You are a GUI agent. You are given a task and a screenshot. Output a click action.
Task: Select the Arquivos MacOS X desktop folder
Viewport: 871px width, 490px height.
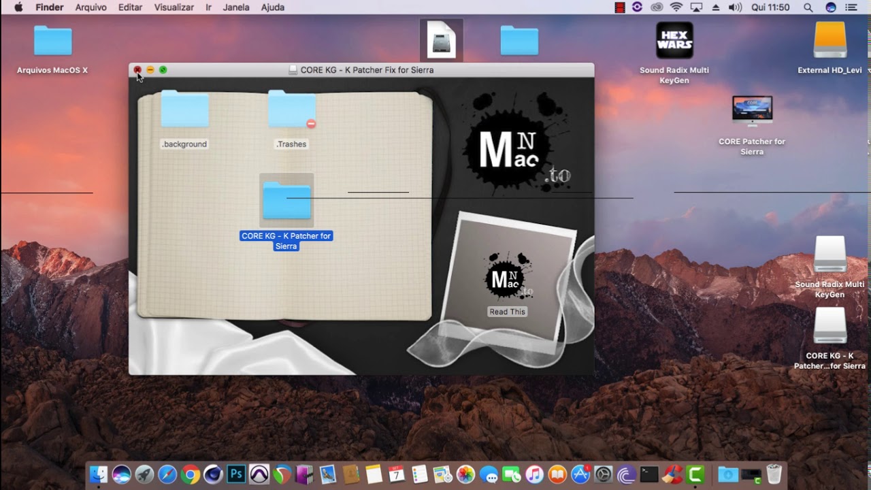52,41
